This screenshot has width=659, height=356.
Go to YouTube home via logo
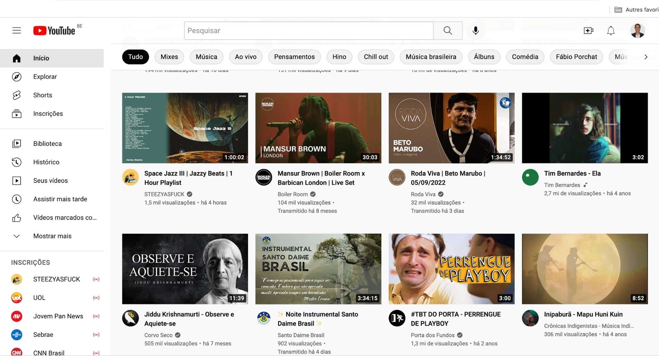click(54, 31)
